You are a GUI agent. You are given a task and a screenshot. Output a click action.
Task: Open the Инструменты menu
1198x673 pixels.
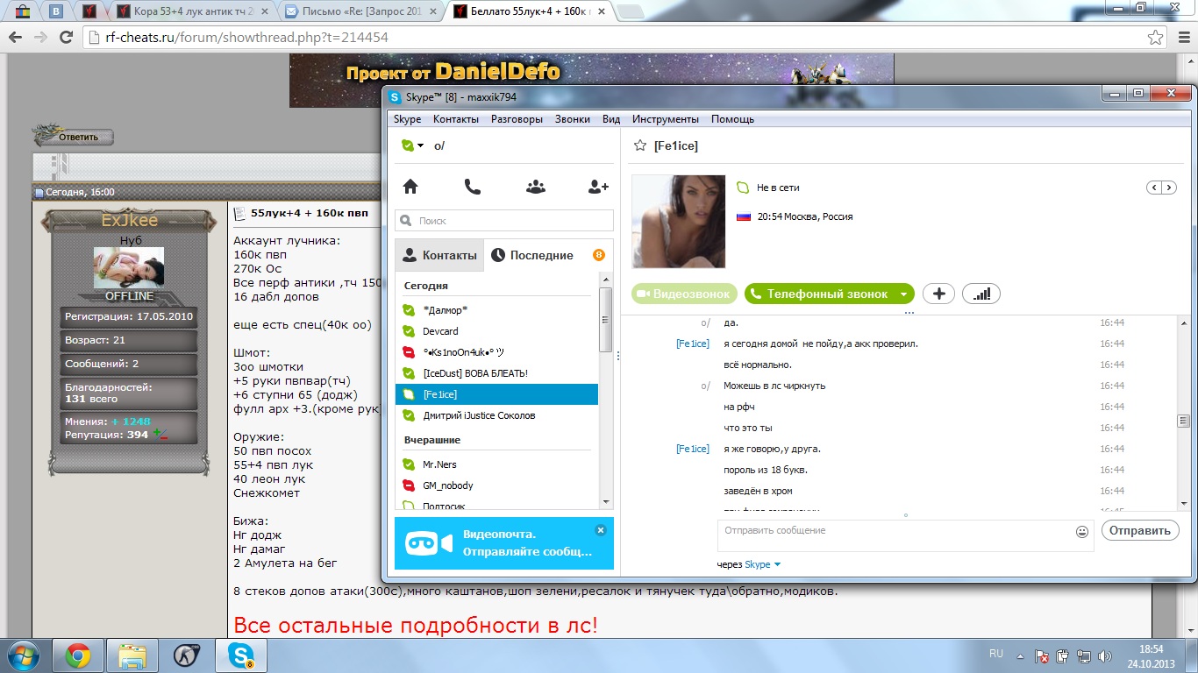click(x=666, y=119)
